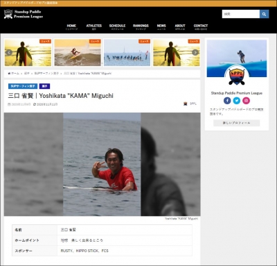Viewport: 277px width, 266px height.
Task: Focus the search input field
Action: click(241, 14)
